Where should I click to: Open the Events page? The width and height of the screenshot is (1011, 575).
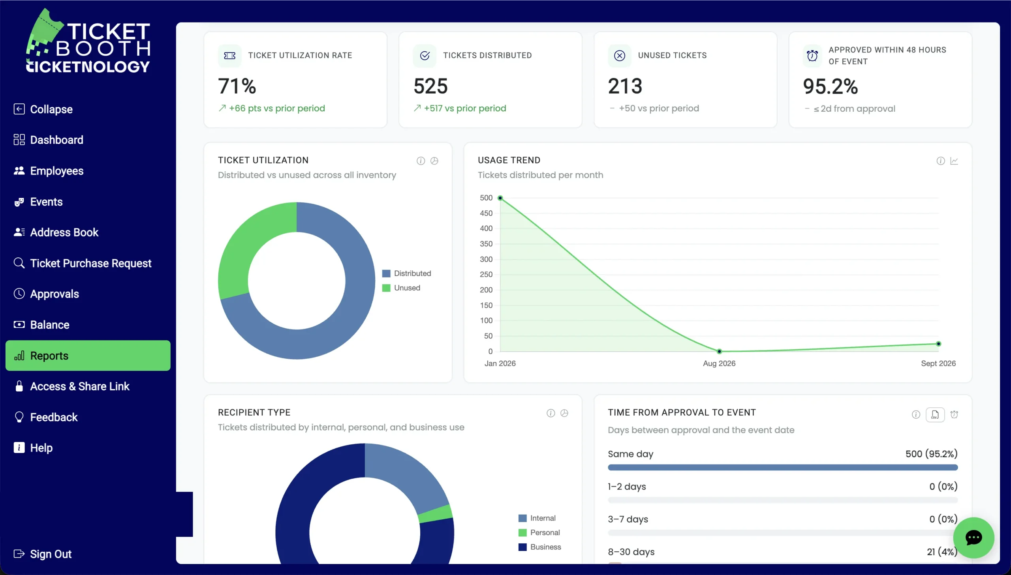[x=38, y=201]
